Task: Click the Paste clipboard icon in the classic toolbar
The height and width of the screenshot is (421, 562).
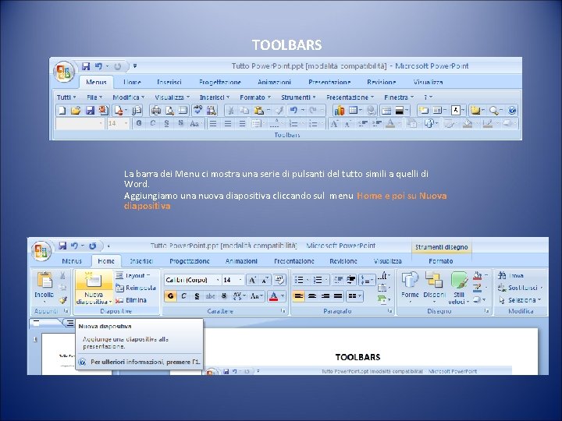Action: [x=258, y=111]
